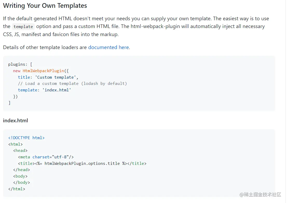Click the "title: 'Custom template'" code line
This screenshot has height=203, width=287.
(x=48, y=77)
